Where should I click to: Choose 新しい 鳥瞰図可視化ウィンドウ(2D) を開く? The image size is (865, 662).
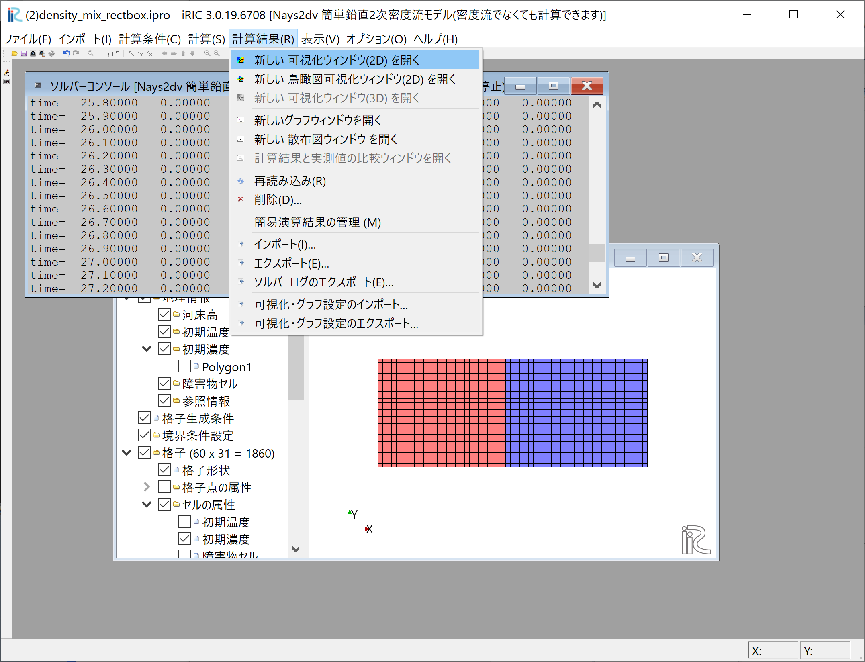click(x=356, y=79)
